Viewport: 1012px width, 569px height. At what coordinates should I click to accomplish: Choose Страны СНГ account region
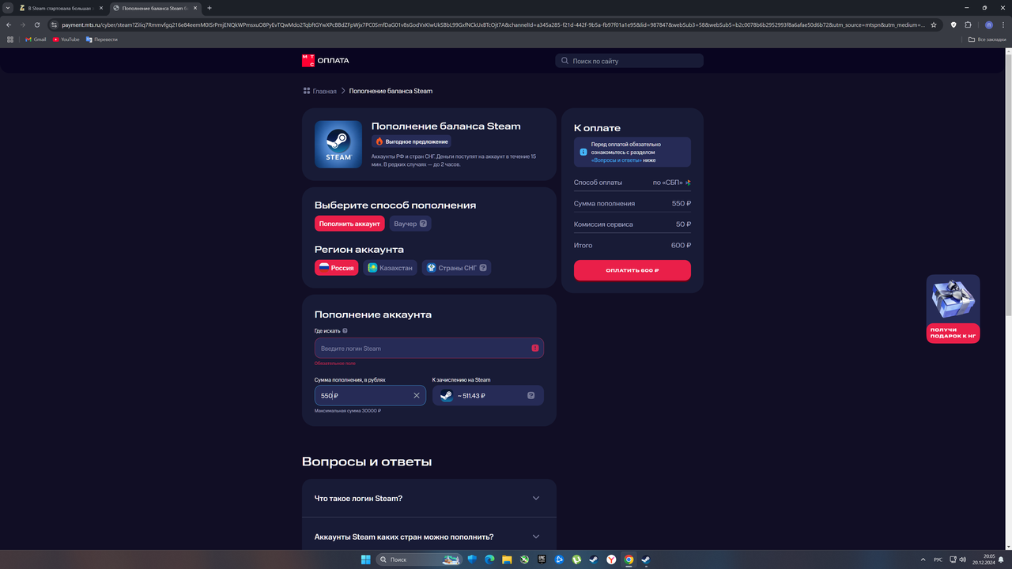(456, 268)
